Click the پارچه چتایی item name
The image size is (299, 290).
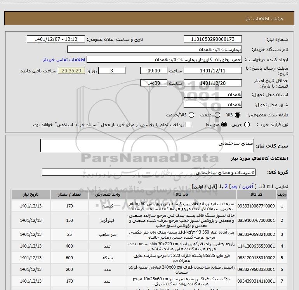[x=182, y=246]
